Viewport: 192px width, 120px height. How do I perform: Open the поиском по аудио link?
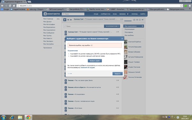[88, 68]
